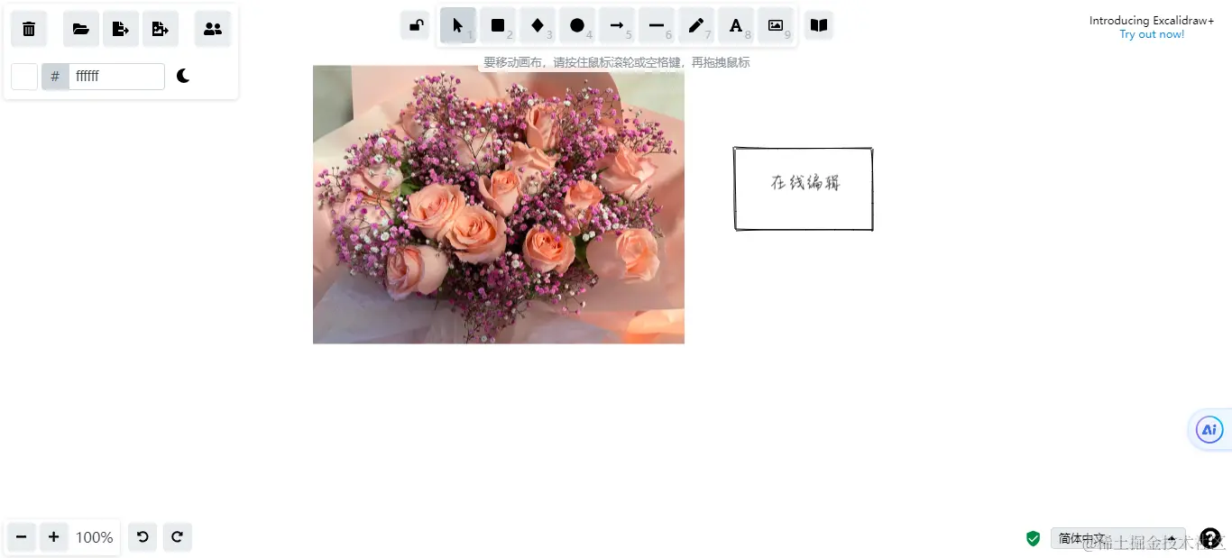Open live collaboration people icon
1232x558 pixels.
coord(213,29)
